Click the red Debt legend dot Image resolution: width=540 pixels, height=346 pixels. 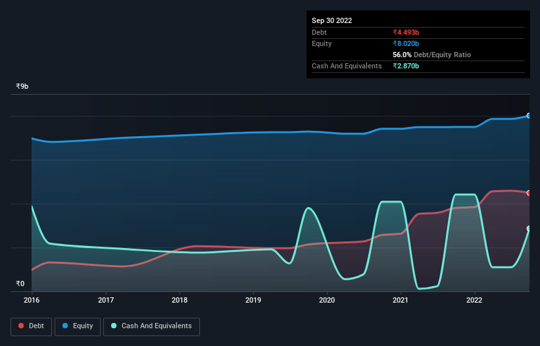tap(21, 326)
